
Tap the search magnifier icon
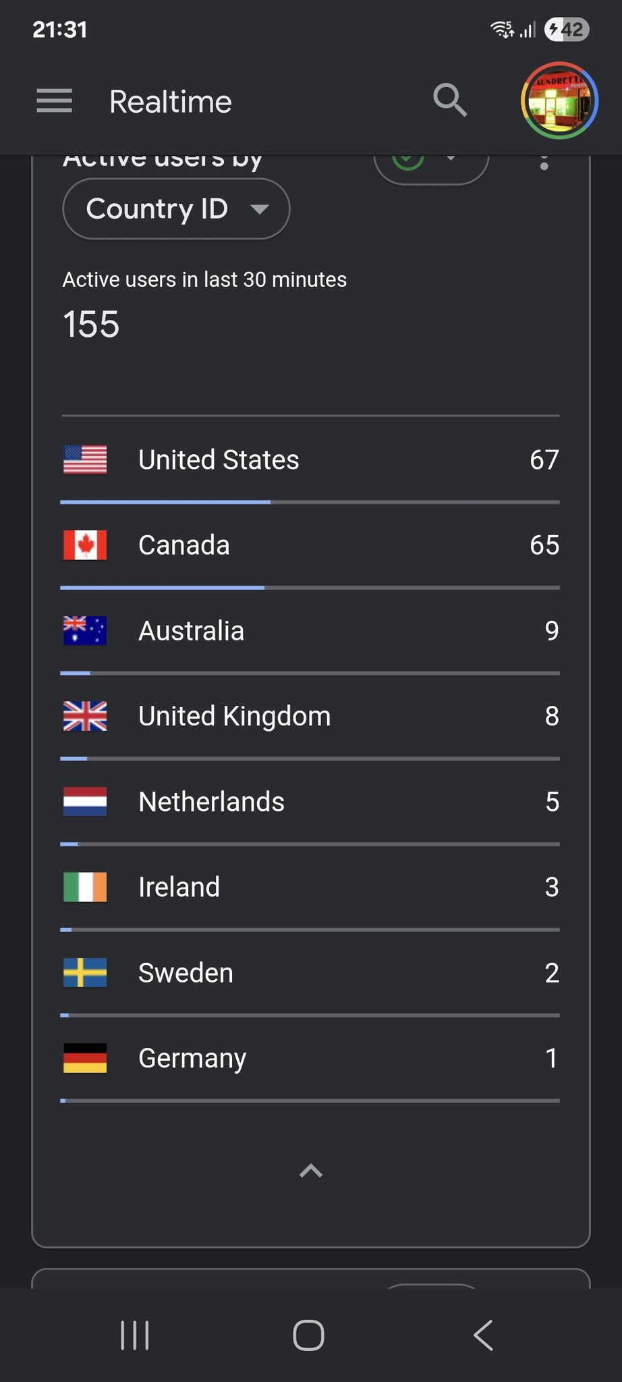(450, 101)
